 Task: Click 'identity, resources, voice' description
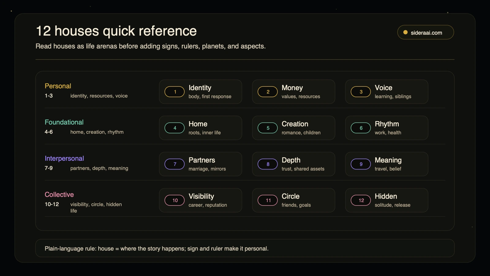pyautogui.click(x=99, y=96)
